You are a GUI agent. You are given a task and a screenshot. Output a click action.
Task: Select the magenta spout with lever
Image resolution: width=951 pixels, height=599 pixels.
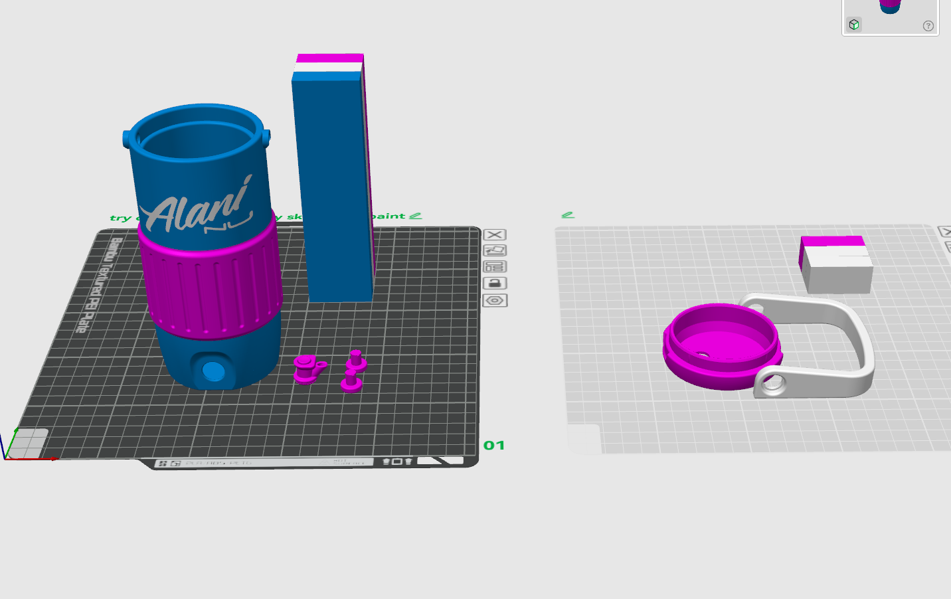(309, 369)
